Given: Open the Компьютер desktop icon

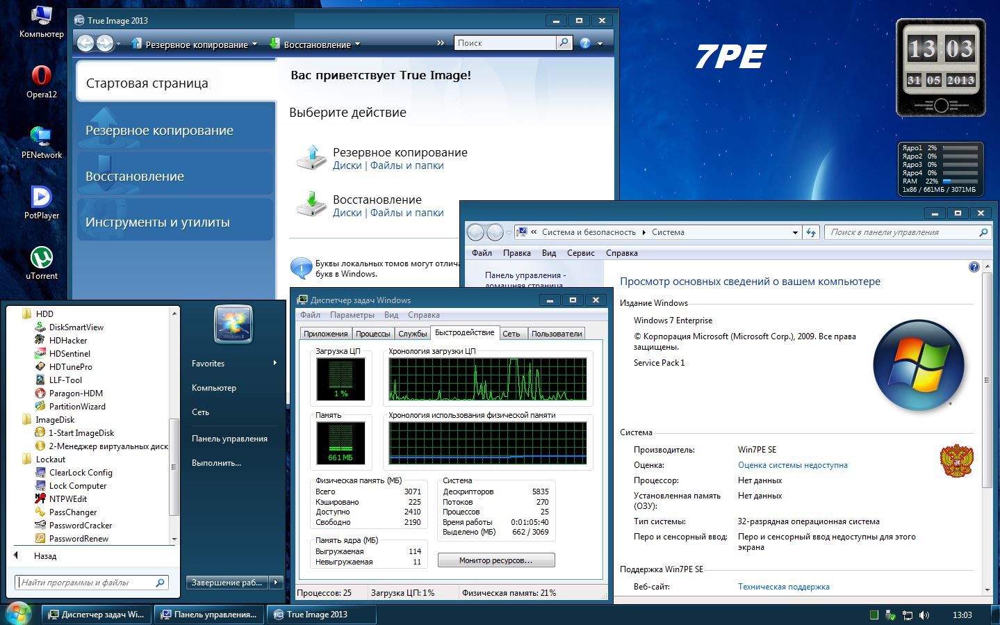Looking at the screenshot, I should tap(41, 21).
